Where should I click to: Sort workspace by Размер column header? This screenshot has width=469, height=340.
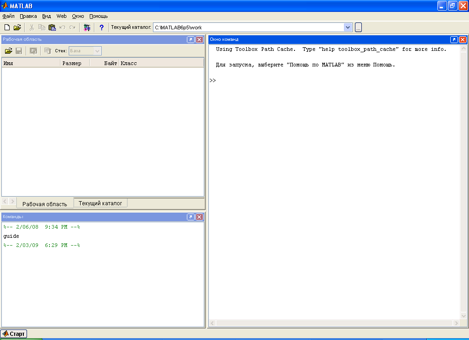click(75, 63)
